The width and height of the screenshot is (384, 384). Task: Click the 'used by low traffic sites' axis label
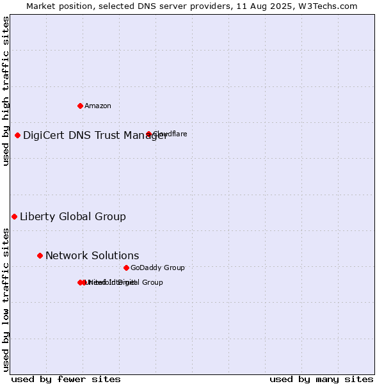point(5,300)
